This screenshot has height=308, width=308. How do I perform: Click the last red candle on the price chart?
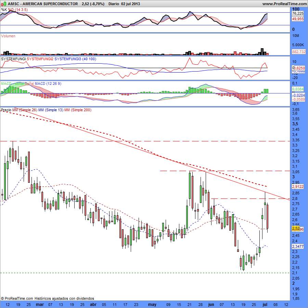coord(267,217)
